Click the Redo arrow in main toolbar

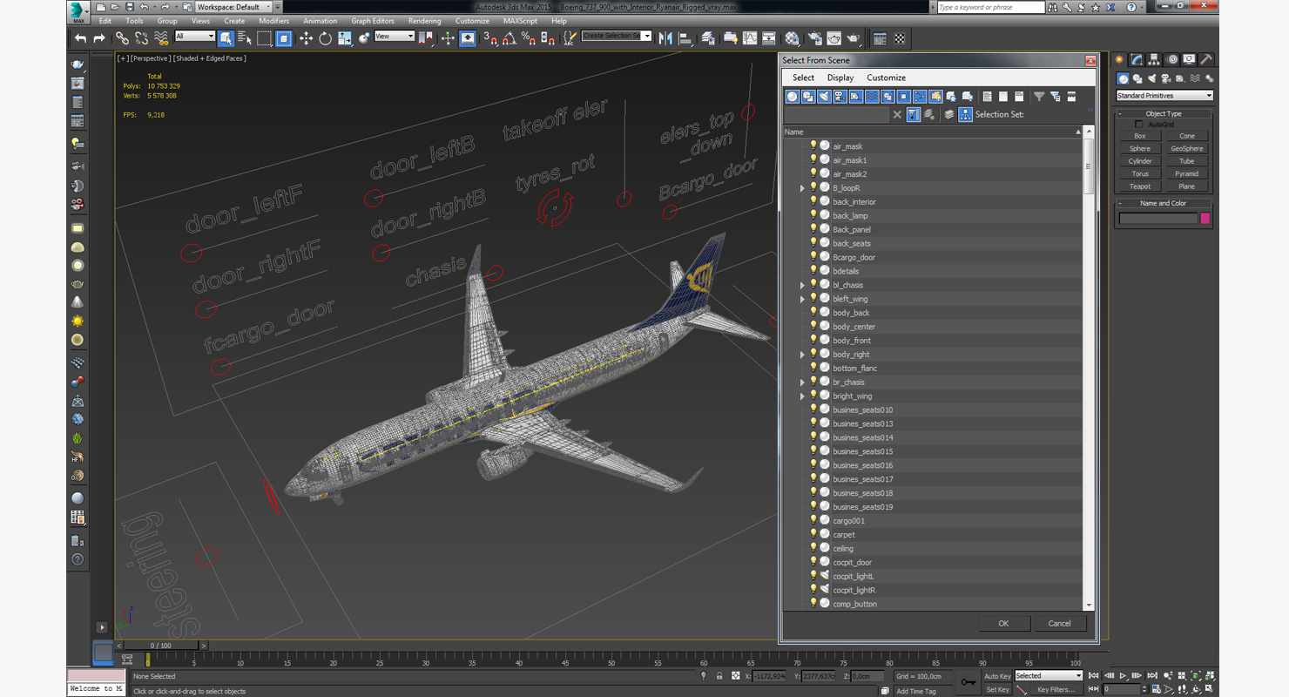(x=98, y=38)
